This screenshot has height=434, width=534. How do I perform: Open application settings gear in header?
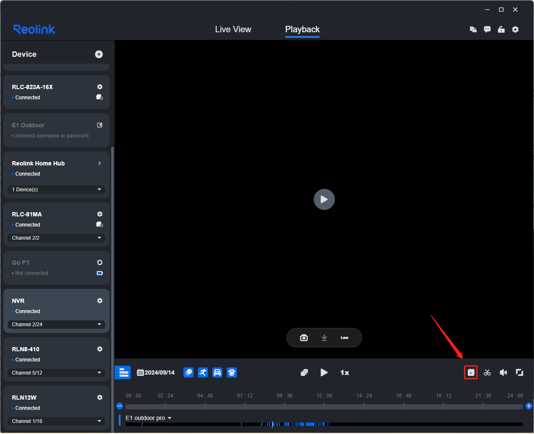pyautogui.click(x=515, y=29)
